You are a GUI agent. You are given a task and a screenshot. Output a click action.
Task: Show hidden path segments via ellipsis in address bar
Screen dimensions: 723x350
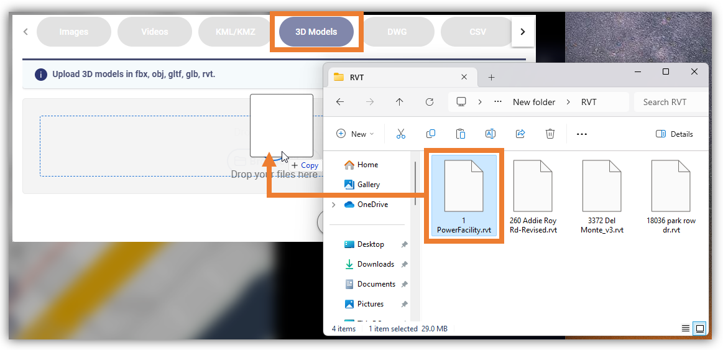pos(498,102)
